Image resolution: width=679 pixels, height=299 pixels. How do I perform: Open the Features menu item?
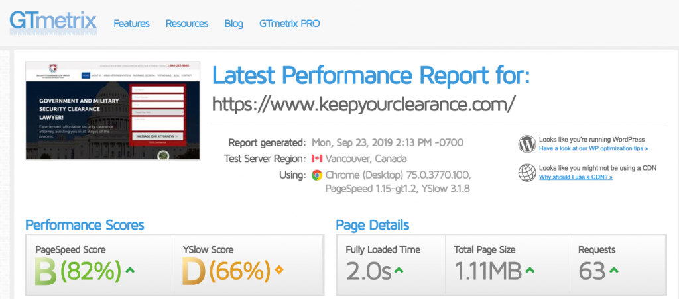132,24
